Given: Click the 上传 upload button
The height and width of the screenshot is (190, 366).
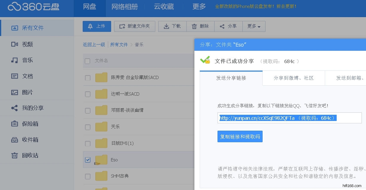Looking at the screenshot, I should (x=97, y=26).
